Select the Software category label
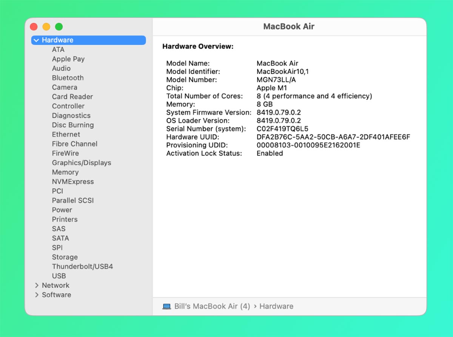 (x=56, y=295)
